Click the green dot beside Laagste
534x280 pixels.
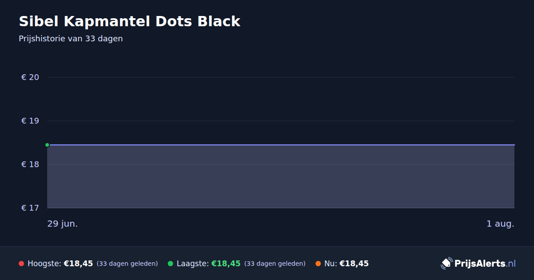pyautogui.click(x=170, y=264)
